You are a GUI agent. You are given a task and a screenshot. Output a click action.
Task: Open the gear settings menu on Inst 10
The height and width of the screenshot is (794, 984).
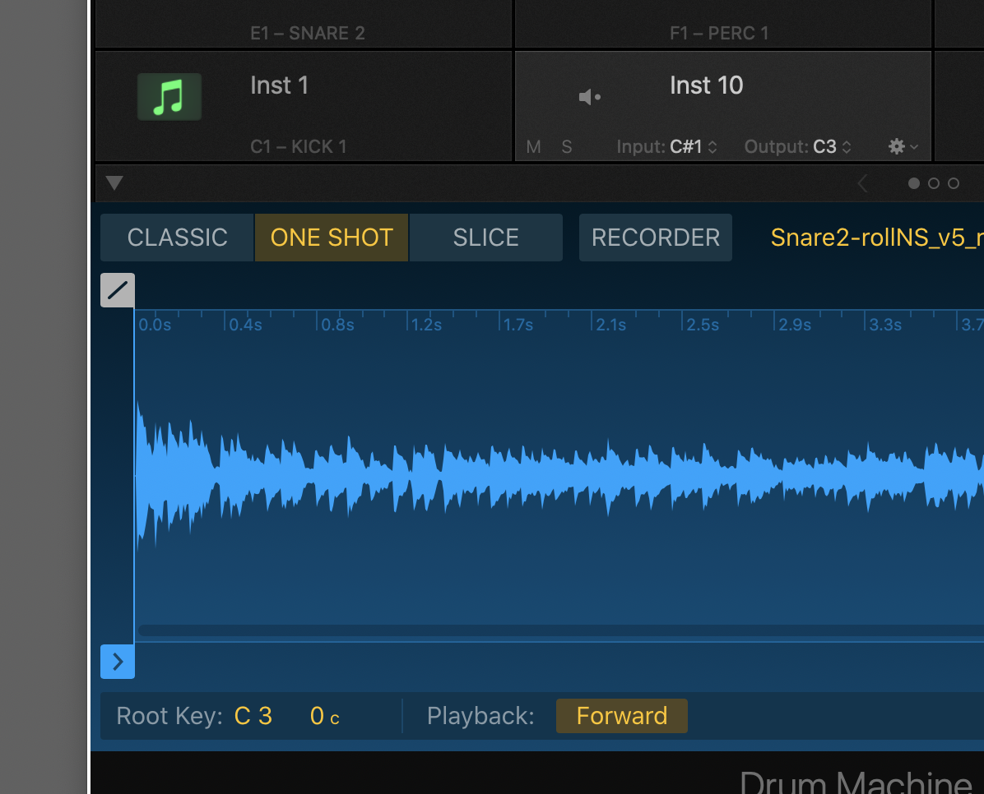coord(903,147)
